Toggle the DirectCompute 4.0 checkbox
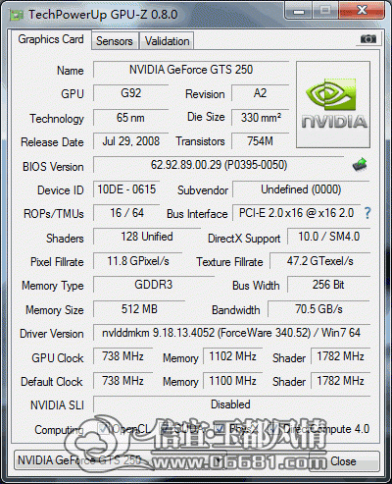 [x=273, y=428]
